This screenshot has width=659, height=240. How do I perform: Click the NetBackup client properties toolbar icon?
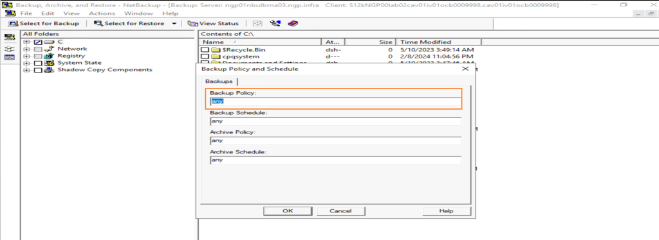coord(275,24)
